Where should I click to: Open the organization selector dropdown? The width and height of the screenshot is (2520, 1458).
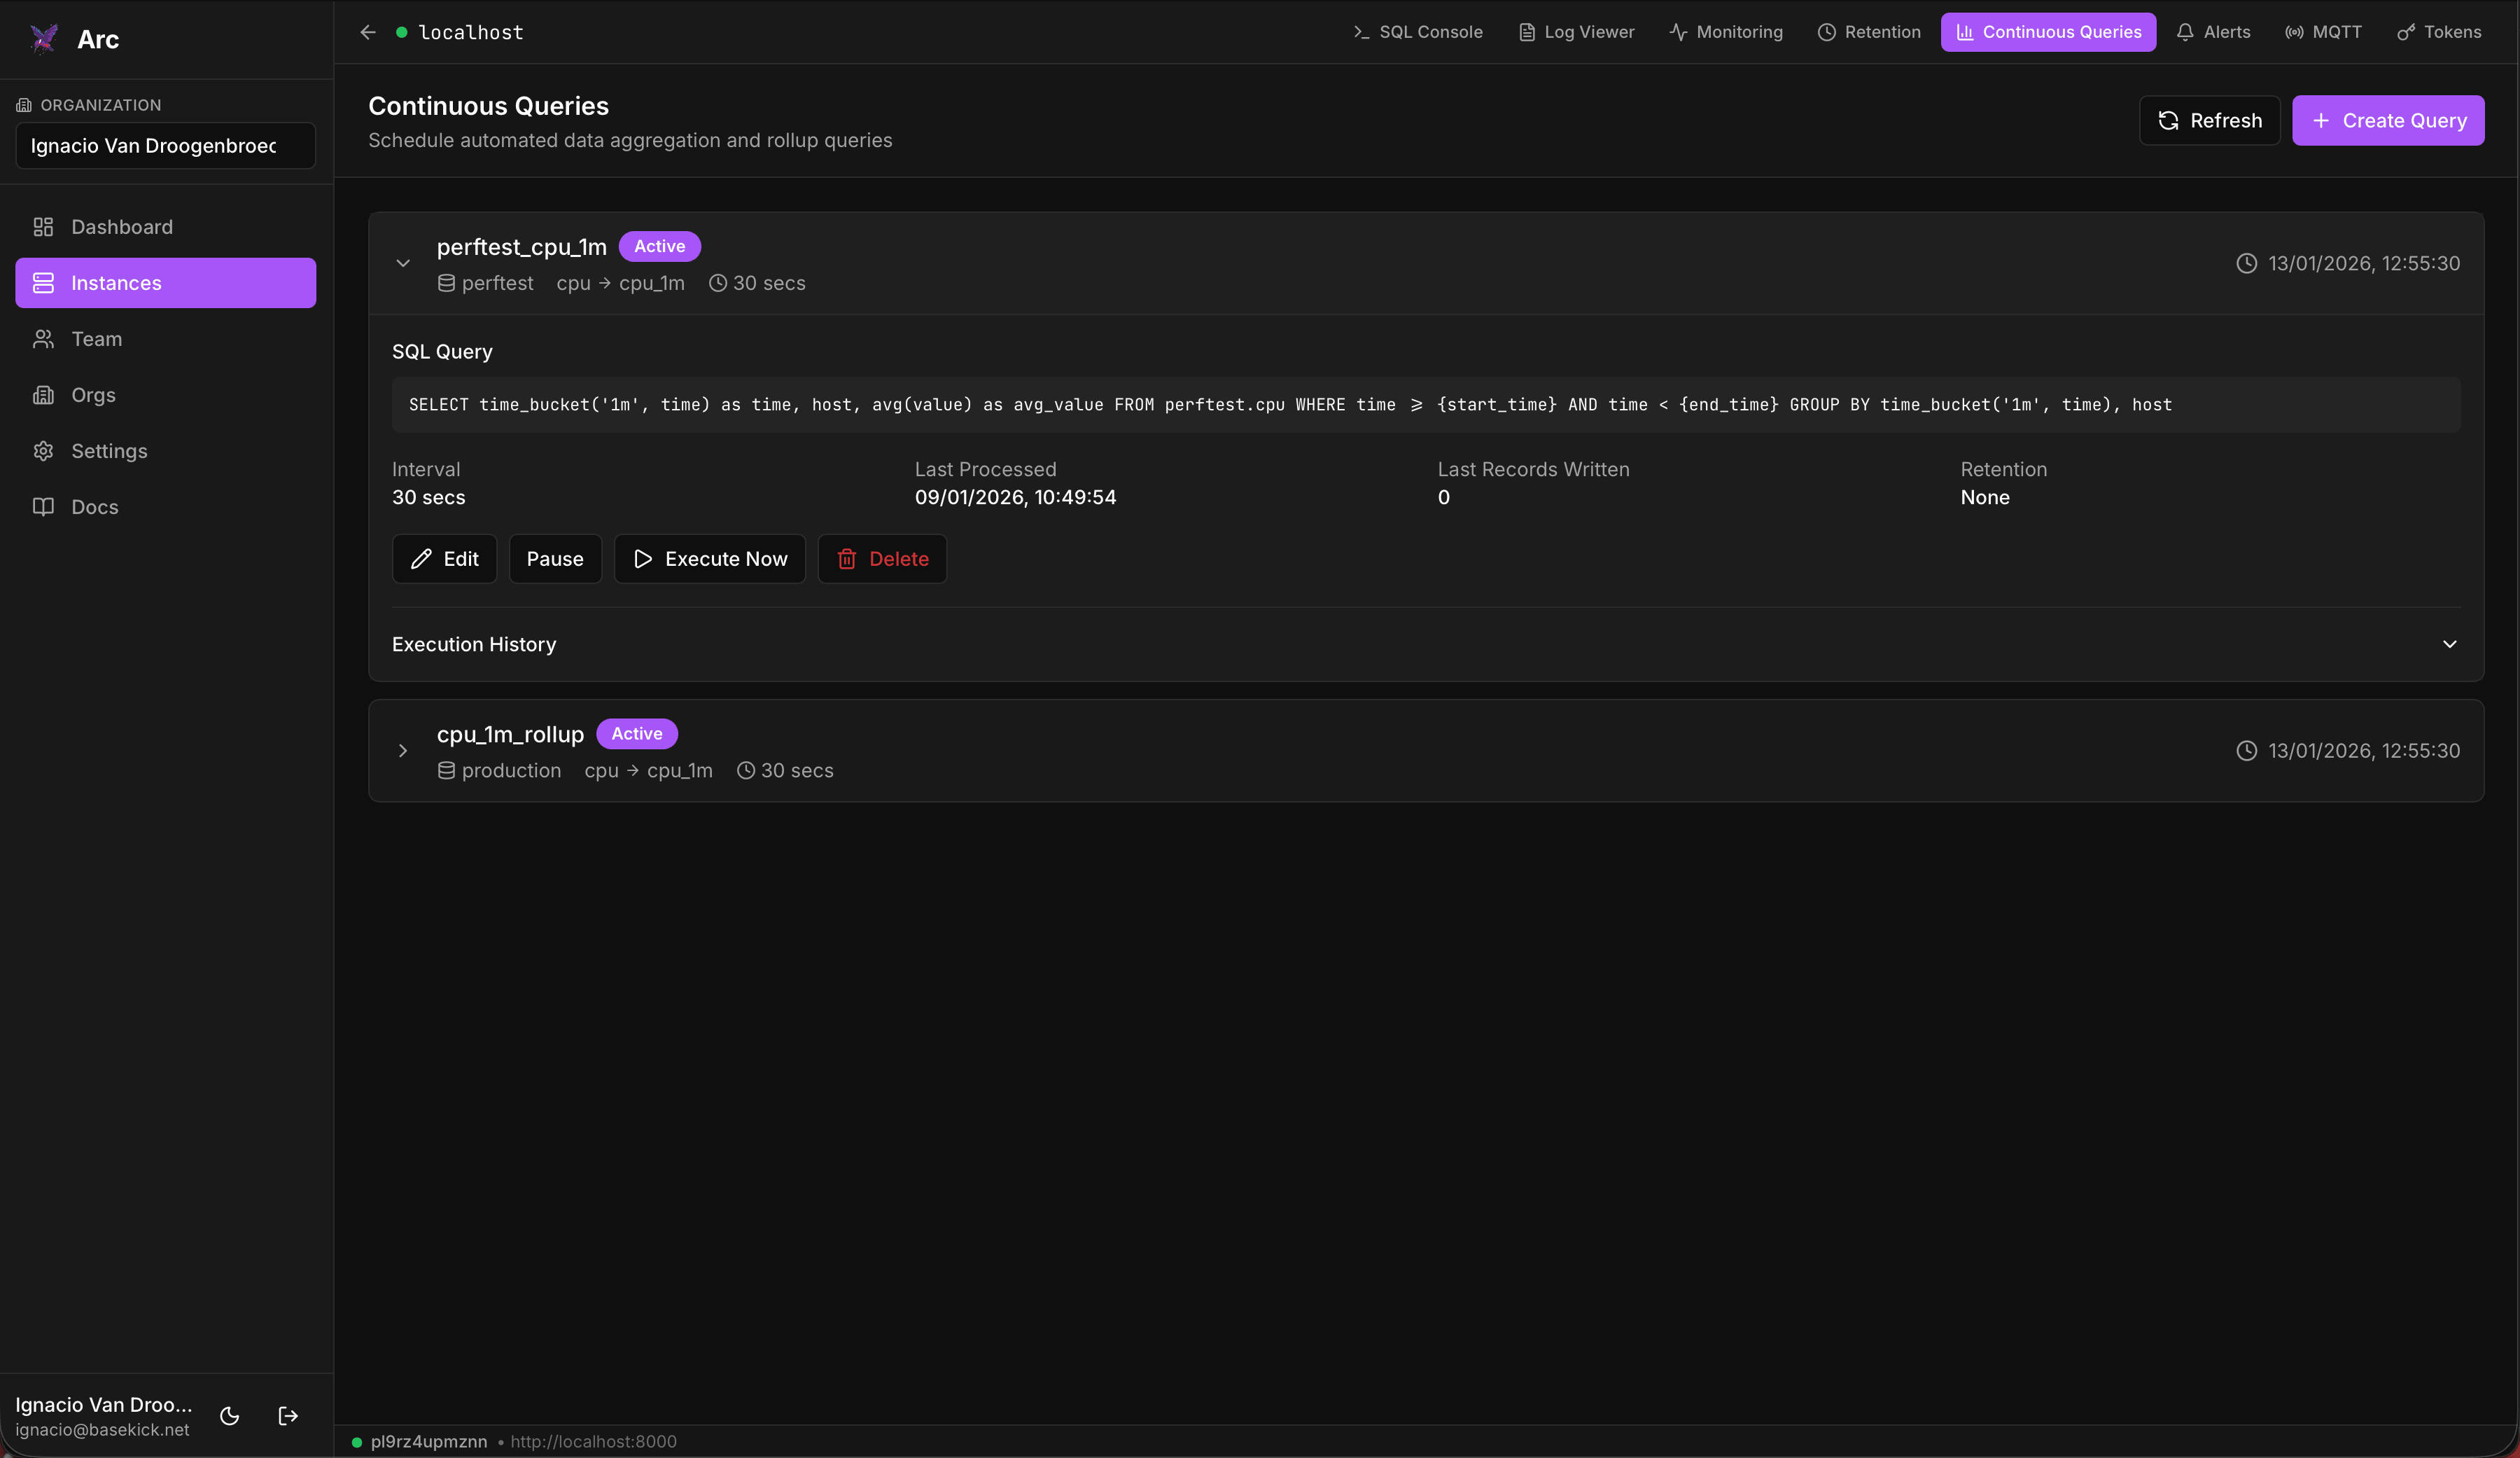tap(166, 146)
